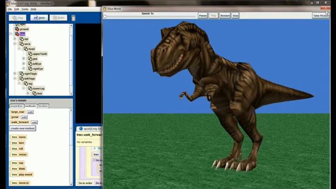The width and height of the screenshot is (336, 189).
Task: Collapse the head node
Action: (19, 49)
